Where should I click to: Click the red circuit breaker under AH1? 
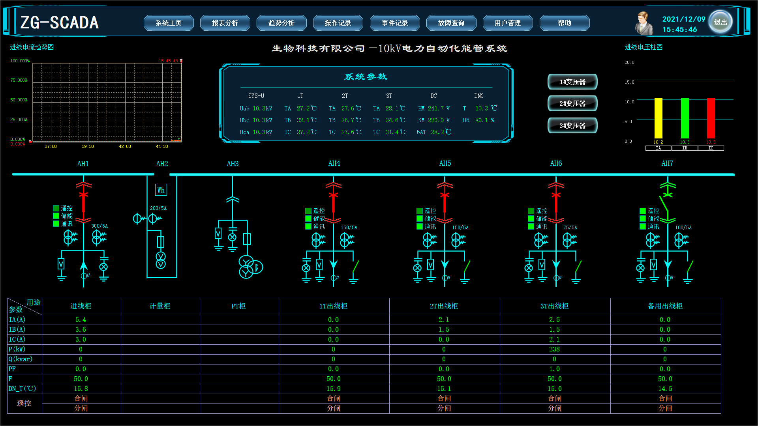(x=83, y=202)
